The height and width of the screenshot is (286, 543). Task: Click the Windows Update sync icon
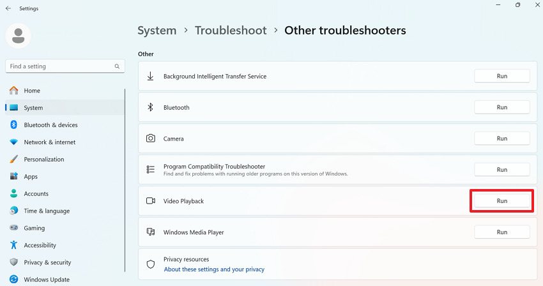click(14, 279)
